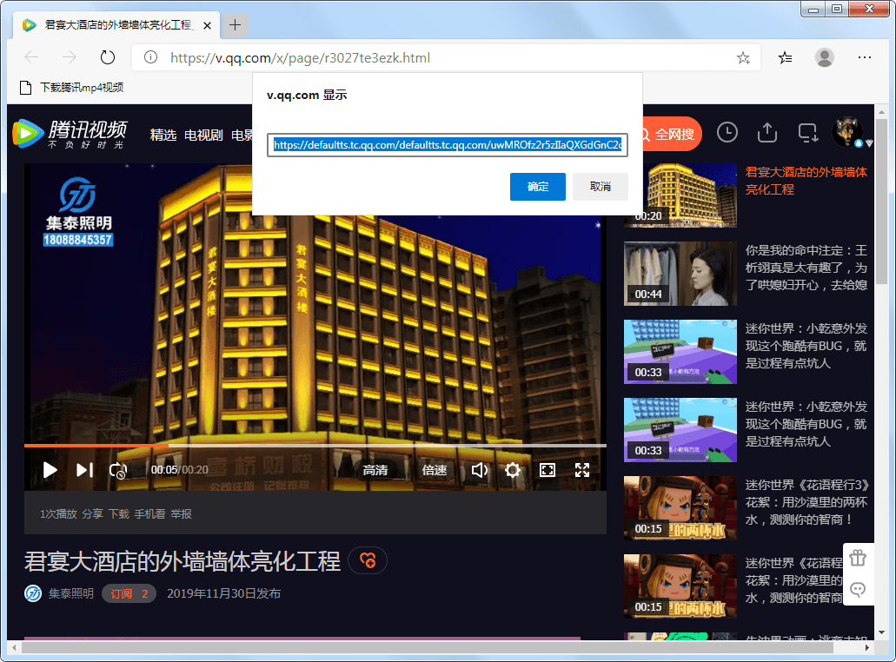The image size is (896, 662).
Task: Reload the page with the refresh icon
Action: [108, 57]
